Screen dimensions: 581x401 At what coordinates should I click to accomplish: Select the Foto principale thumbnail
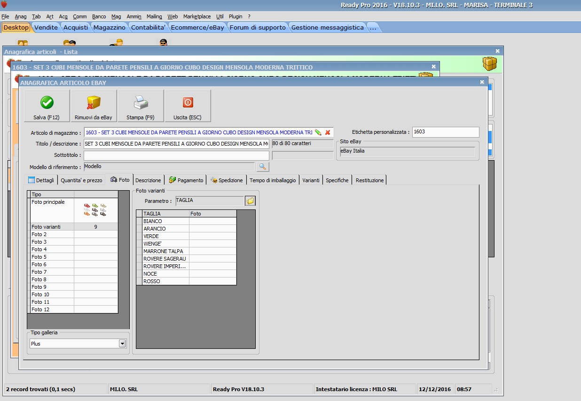95,210
